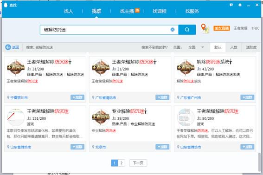Expand the 范围 全国 dropdown
Image resolution: width=263 pixels, height=175 pixels.
196,47
